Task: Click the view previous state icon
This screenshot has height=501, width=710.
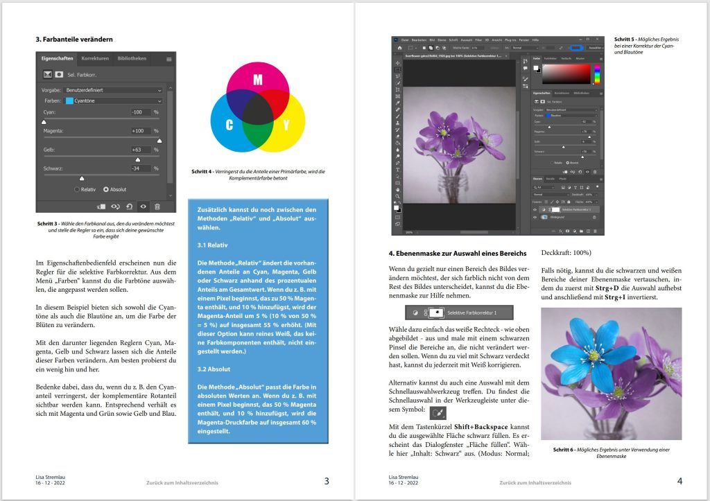Action: click(115, 206)
